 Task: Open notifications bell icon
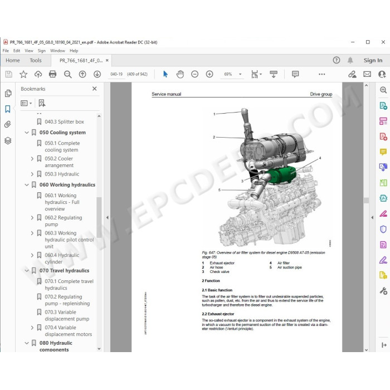coord(350,60)
